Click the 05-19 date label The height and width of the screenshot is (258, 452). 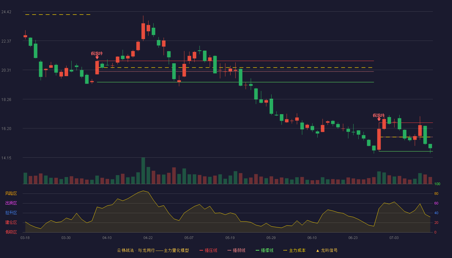point(230,238)
